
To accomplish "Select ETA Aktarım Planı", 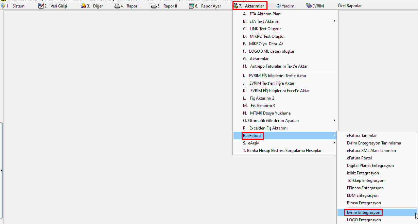I will click(x=285, y=14).
